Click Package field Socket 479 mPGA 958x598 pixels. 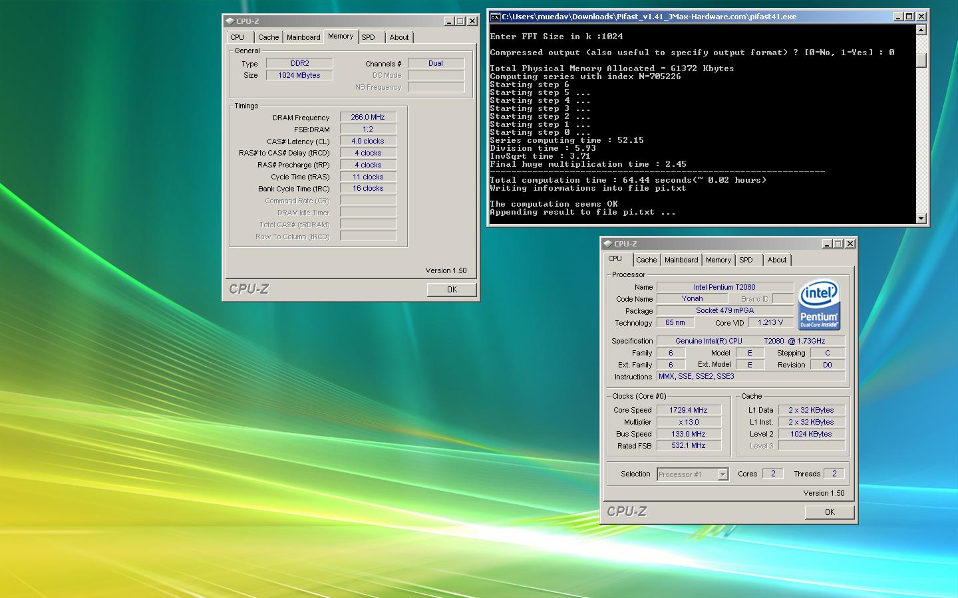[724, 310]
